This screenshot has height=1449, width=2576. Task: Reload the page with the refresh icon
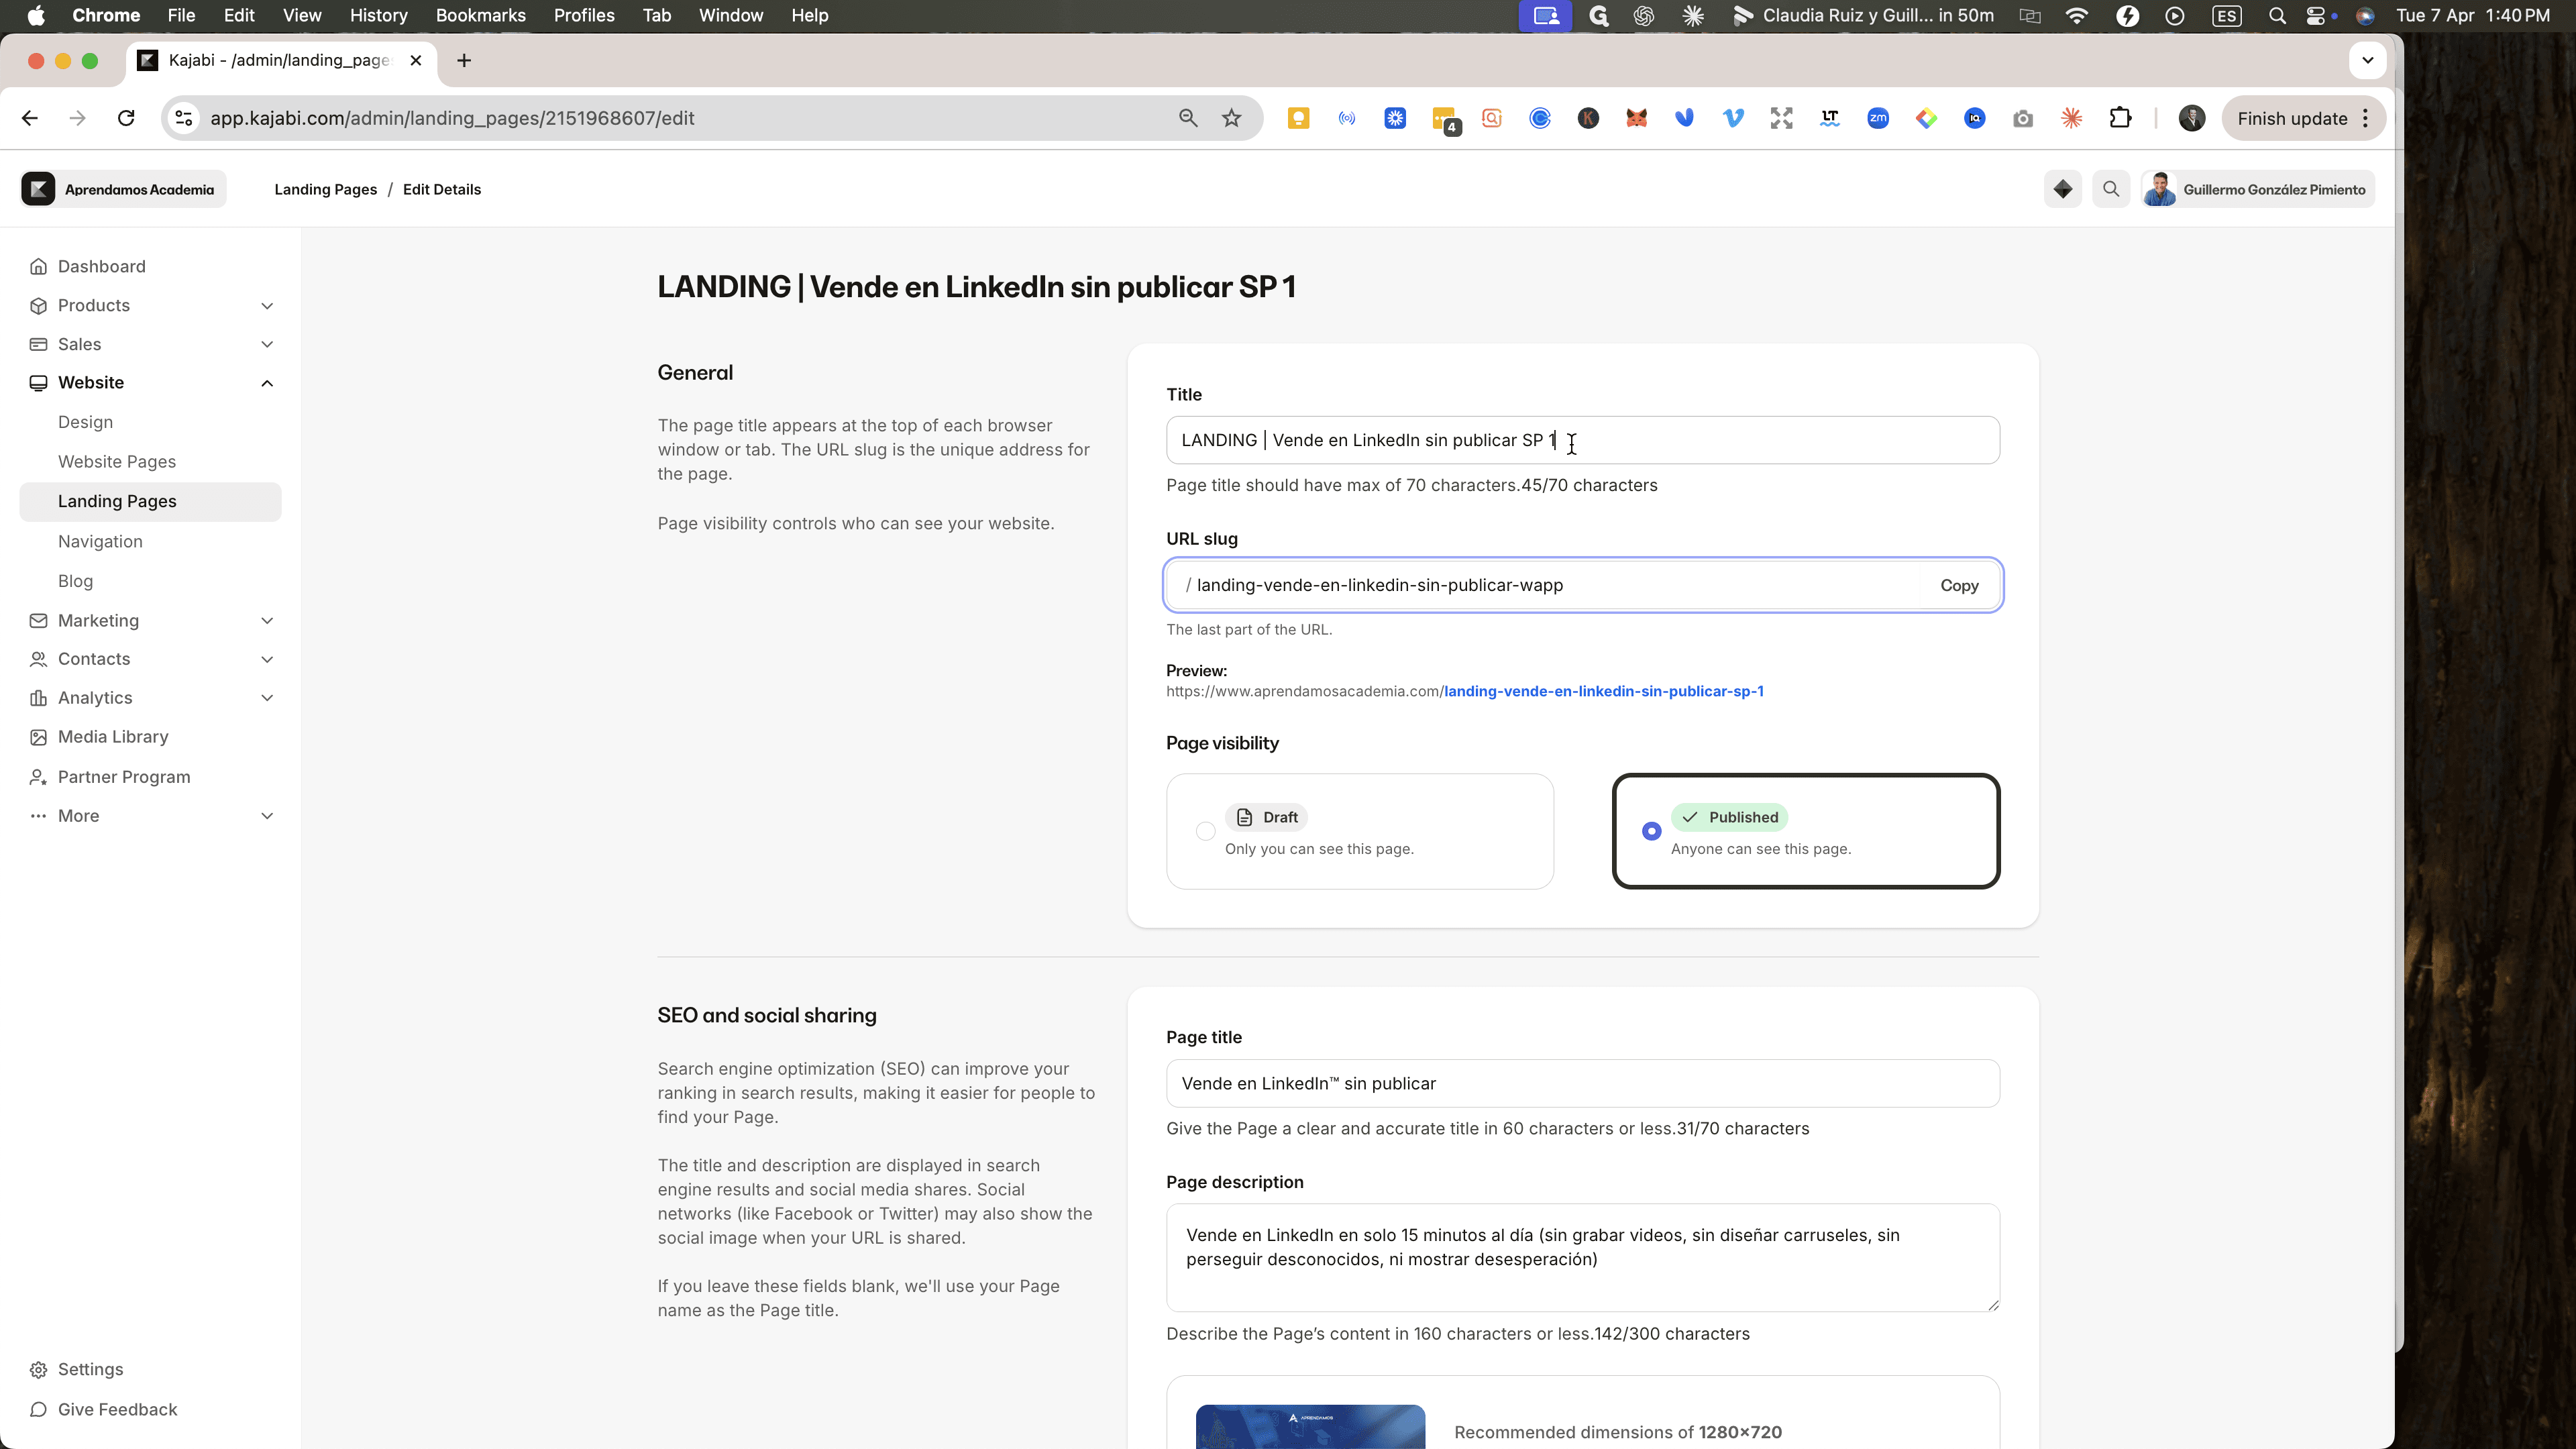(126, 118)
